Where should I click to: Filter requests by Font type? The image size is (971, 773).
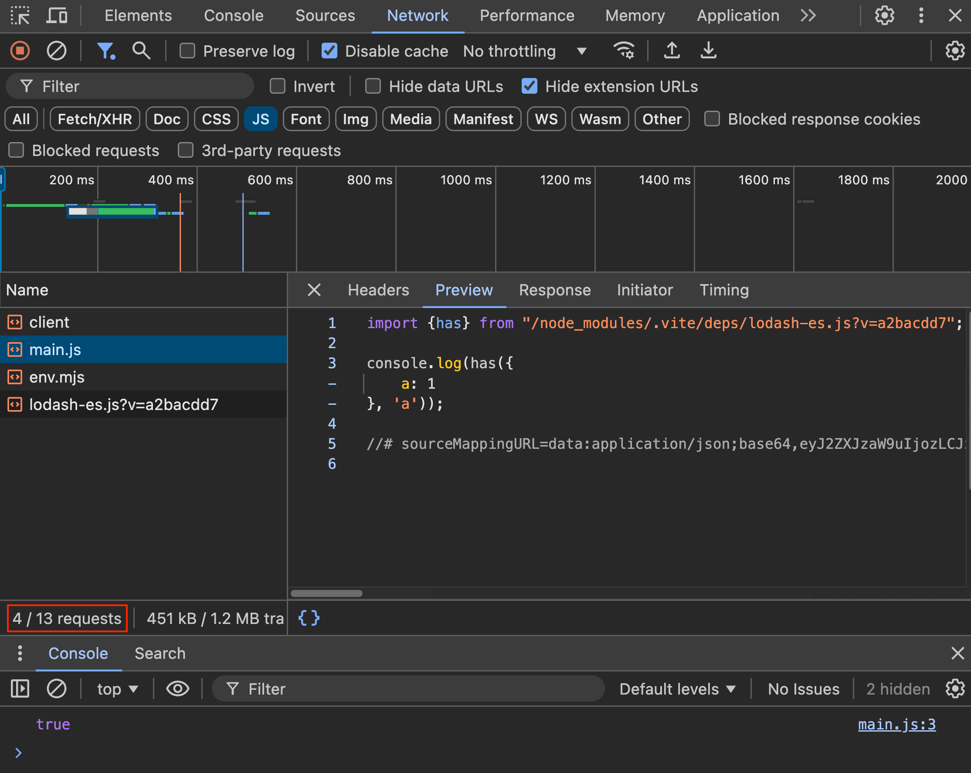(x=306, y=119)
